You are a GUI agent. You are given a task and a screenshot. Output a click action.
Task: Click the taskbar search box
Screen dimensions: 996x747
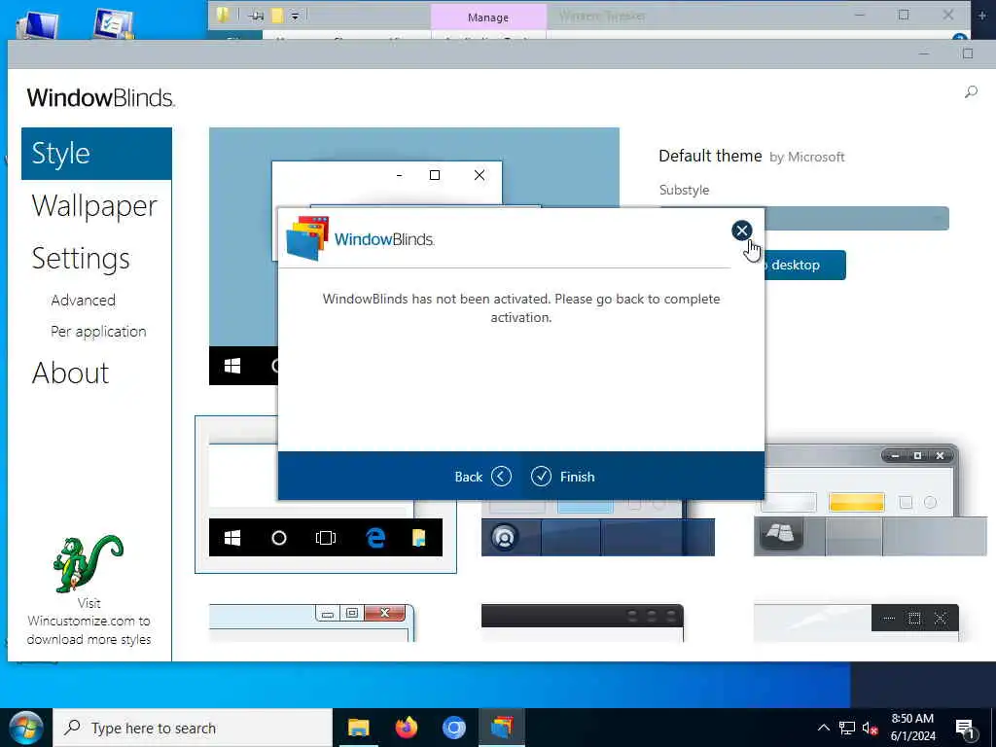(x=193, y=728)
